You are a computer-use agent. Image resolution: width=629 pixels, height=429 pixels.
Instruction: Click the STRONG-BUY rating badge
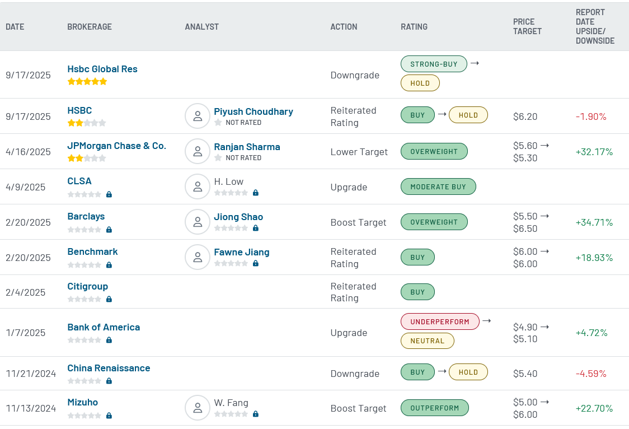434,64
